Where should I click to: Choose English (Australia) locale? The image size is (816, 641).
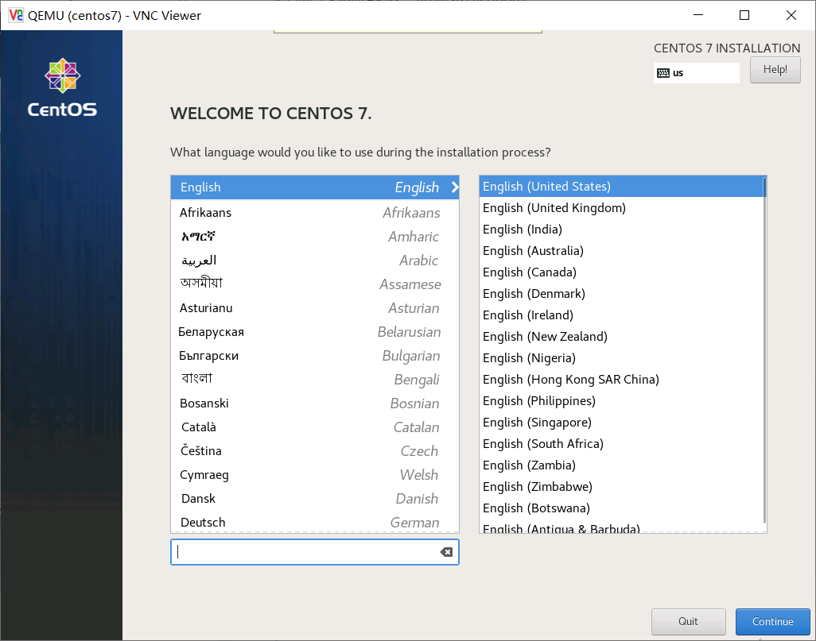[621, 250]
